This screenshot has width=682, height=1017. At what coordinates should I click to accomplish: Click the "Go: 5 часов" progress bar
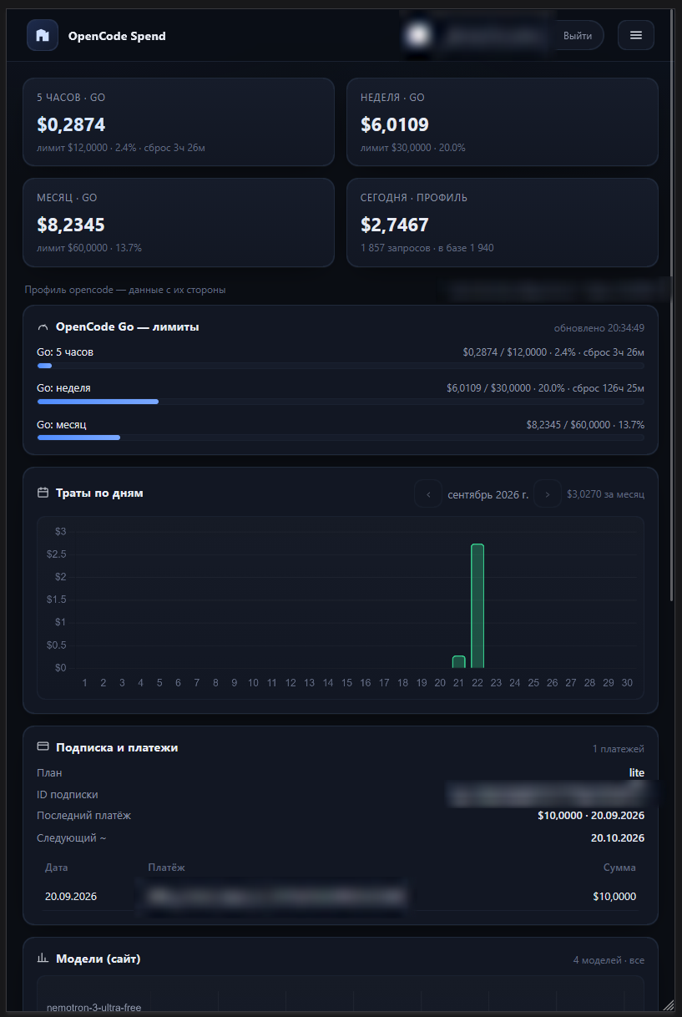pyautogui.click(x=341, y=366)
